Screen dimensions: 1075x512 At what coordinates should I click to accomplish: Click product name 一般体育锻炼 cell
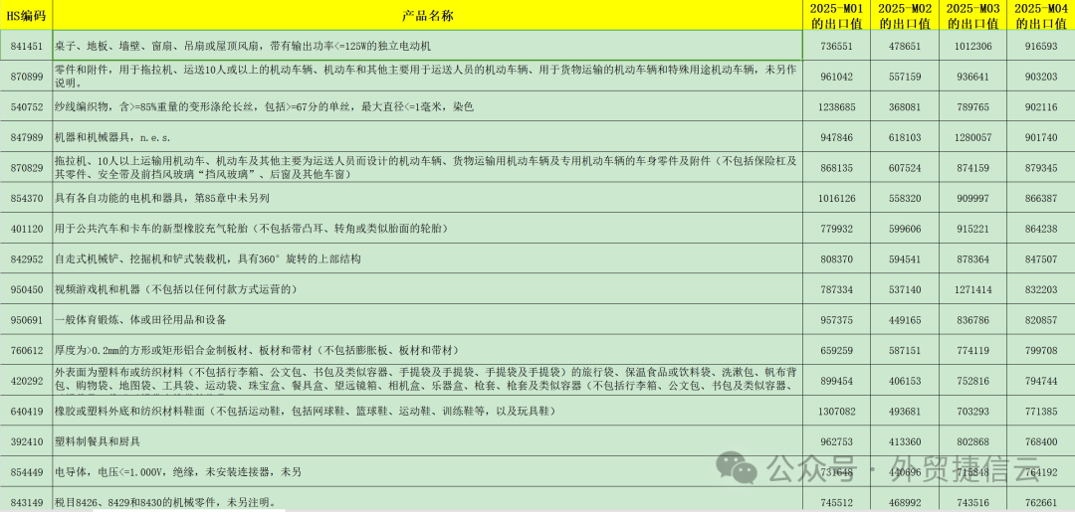pyautogui.click(x=427, y=320)
